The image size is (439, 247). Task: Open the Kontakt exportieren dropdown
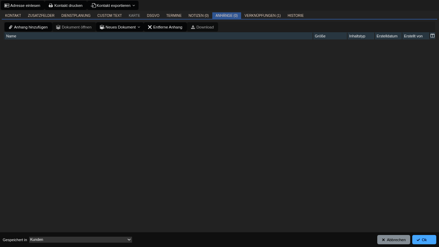click(113, 5)
